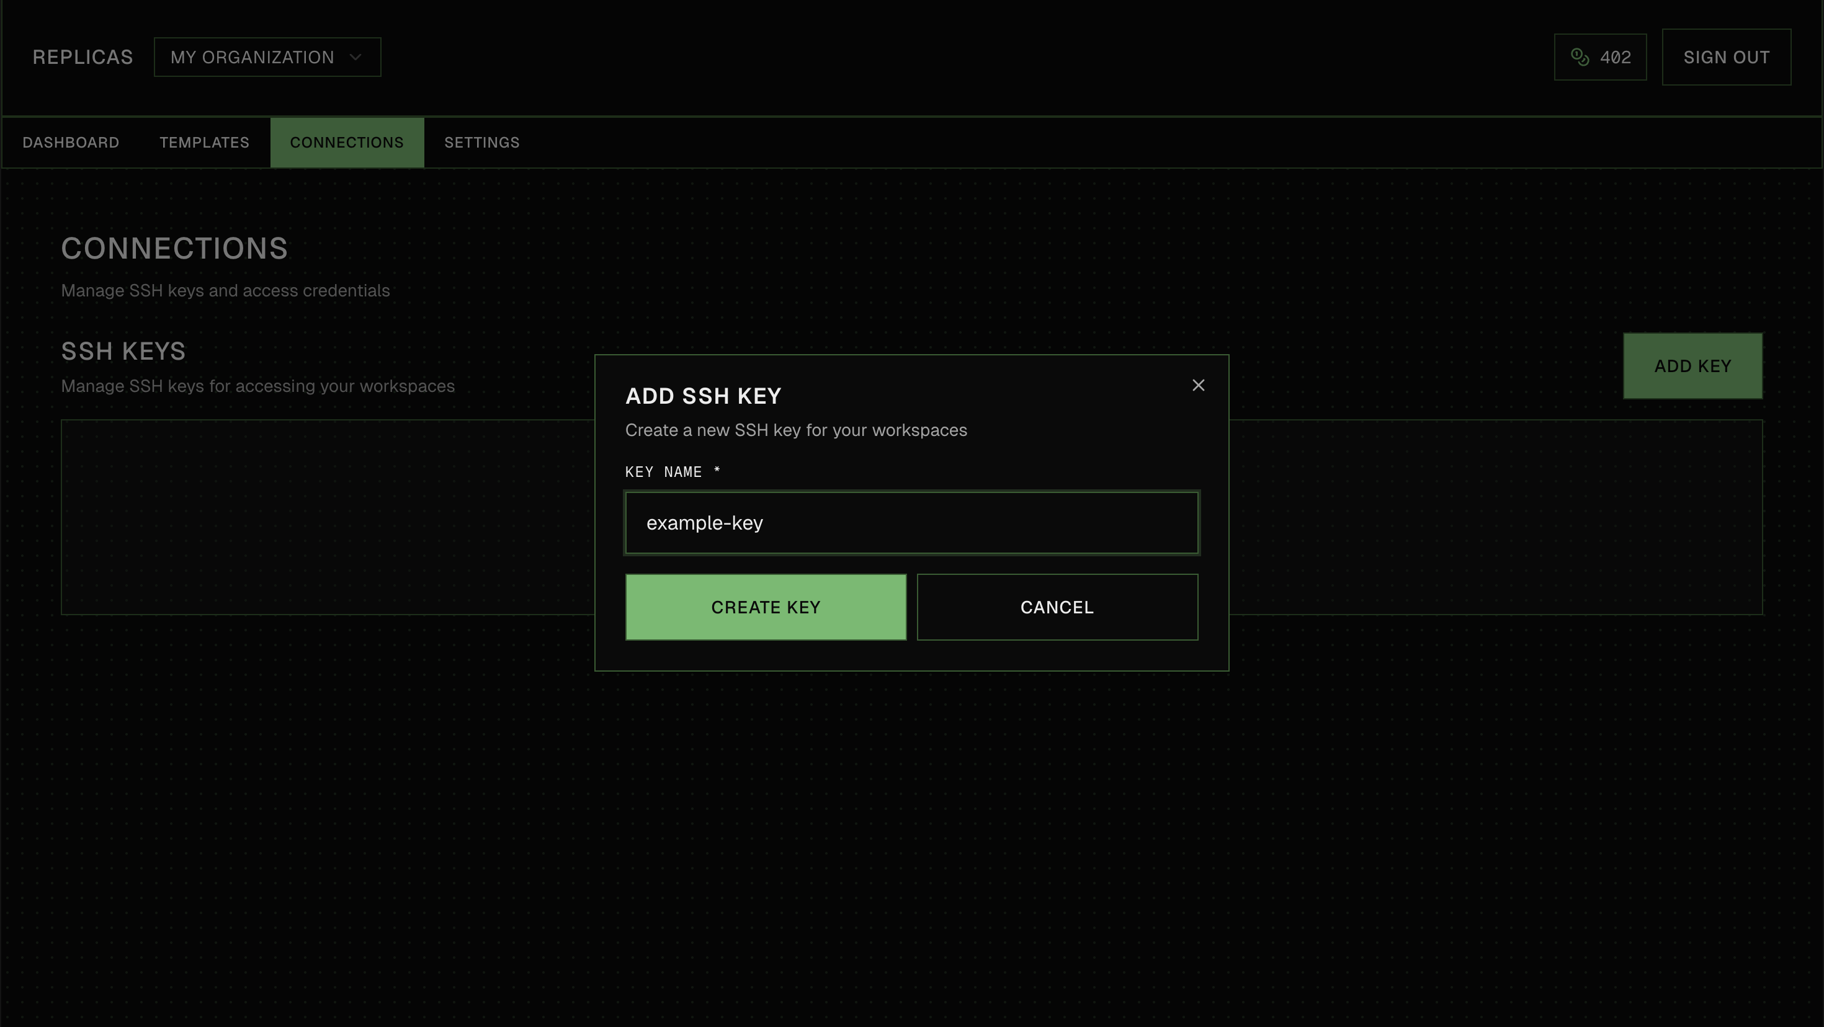Click the 402 credits balance
Screen dimensions: 1824x1027
[x=1615, y=57]
